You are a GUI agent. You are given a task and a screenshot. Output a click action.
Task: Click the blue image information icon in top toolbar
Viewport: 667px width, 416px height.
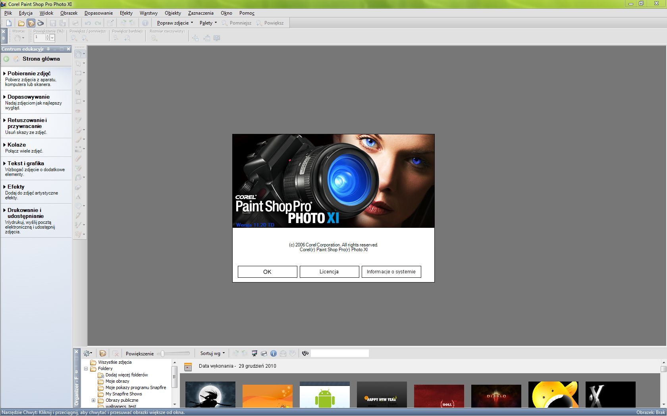click(145, 23)
